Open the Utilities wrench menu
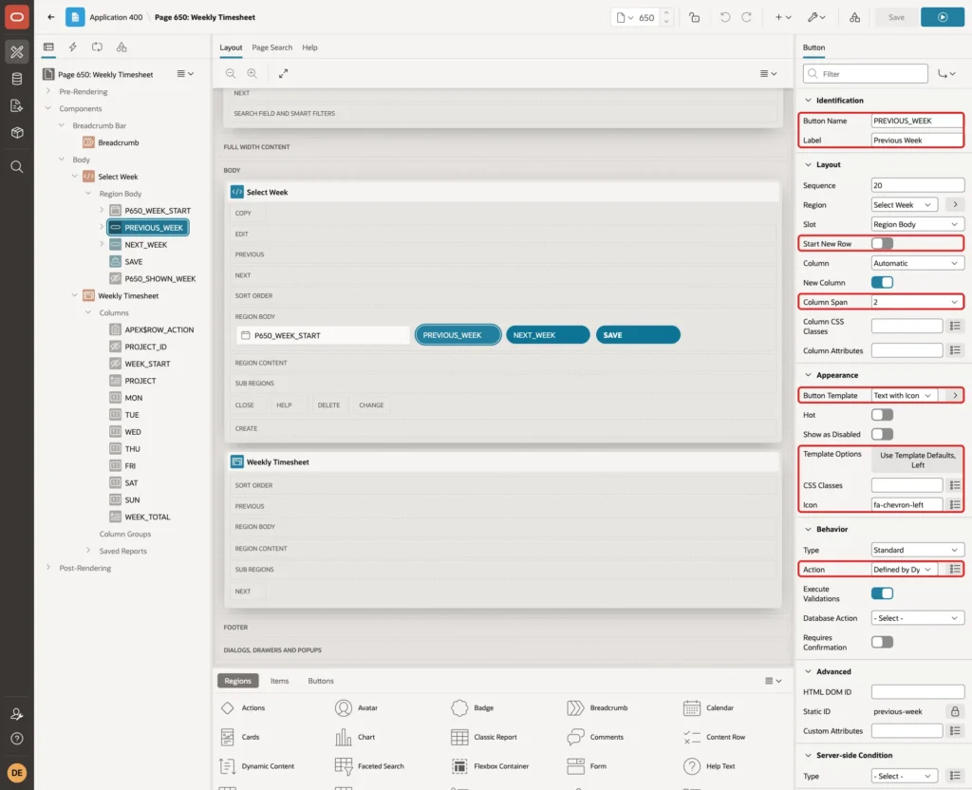This screenshot has width=972, height=790. point(816,17)
